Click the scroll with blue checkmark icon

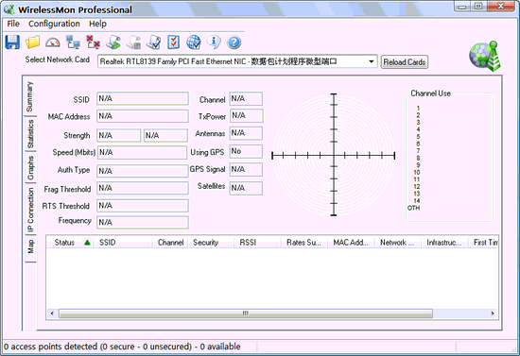pos(153,42)
